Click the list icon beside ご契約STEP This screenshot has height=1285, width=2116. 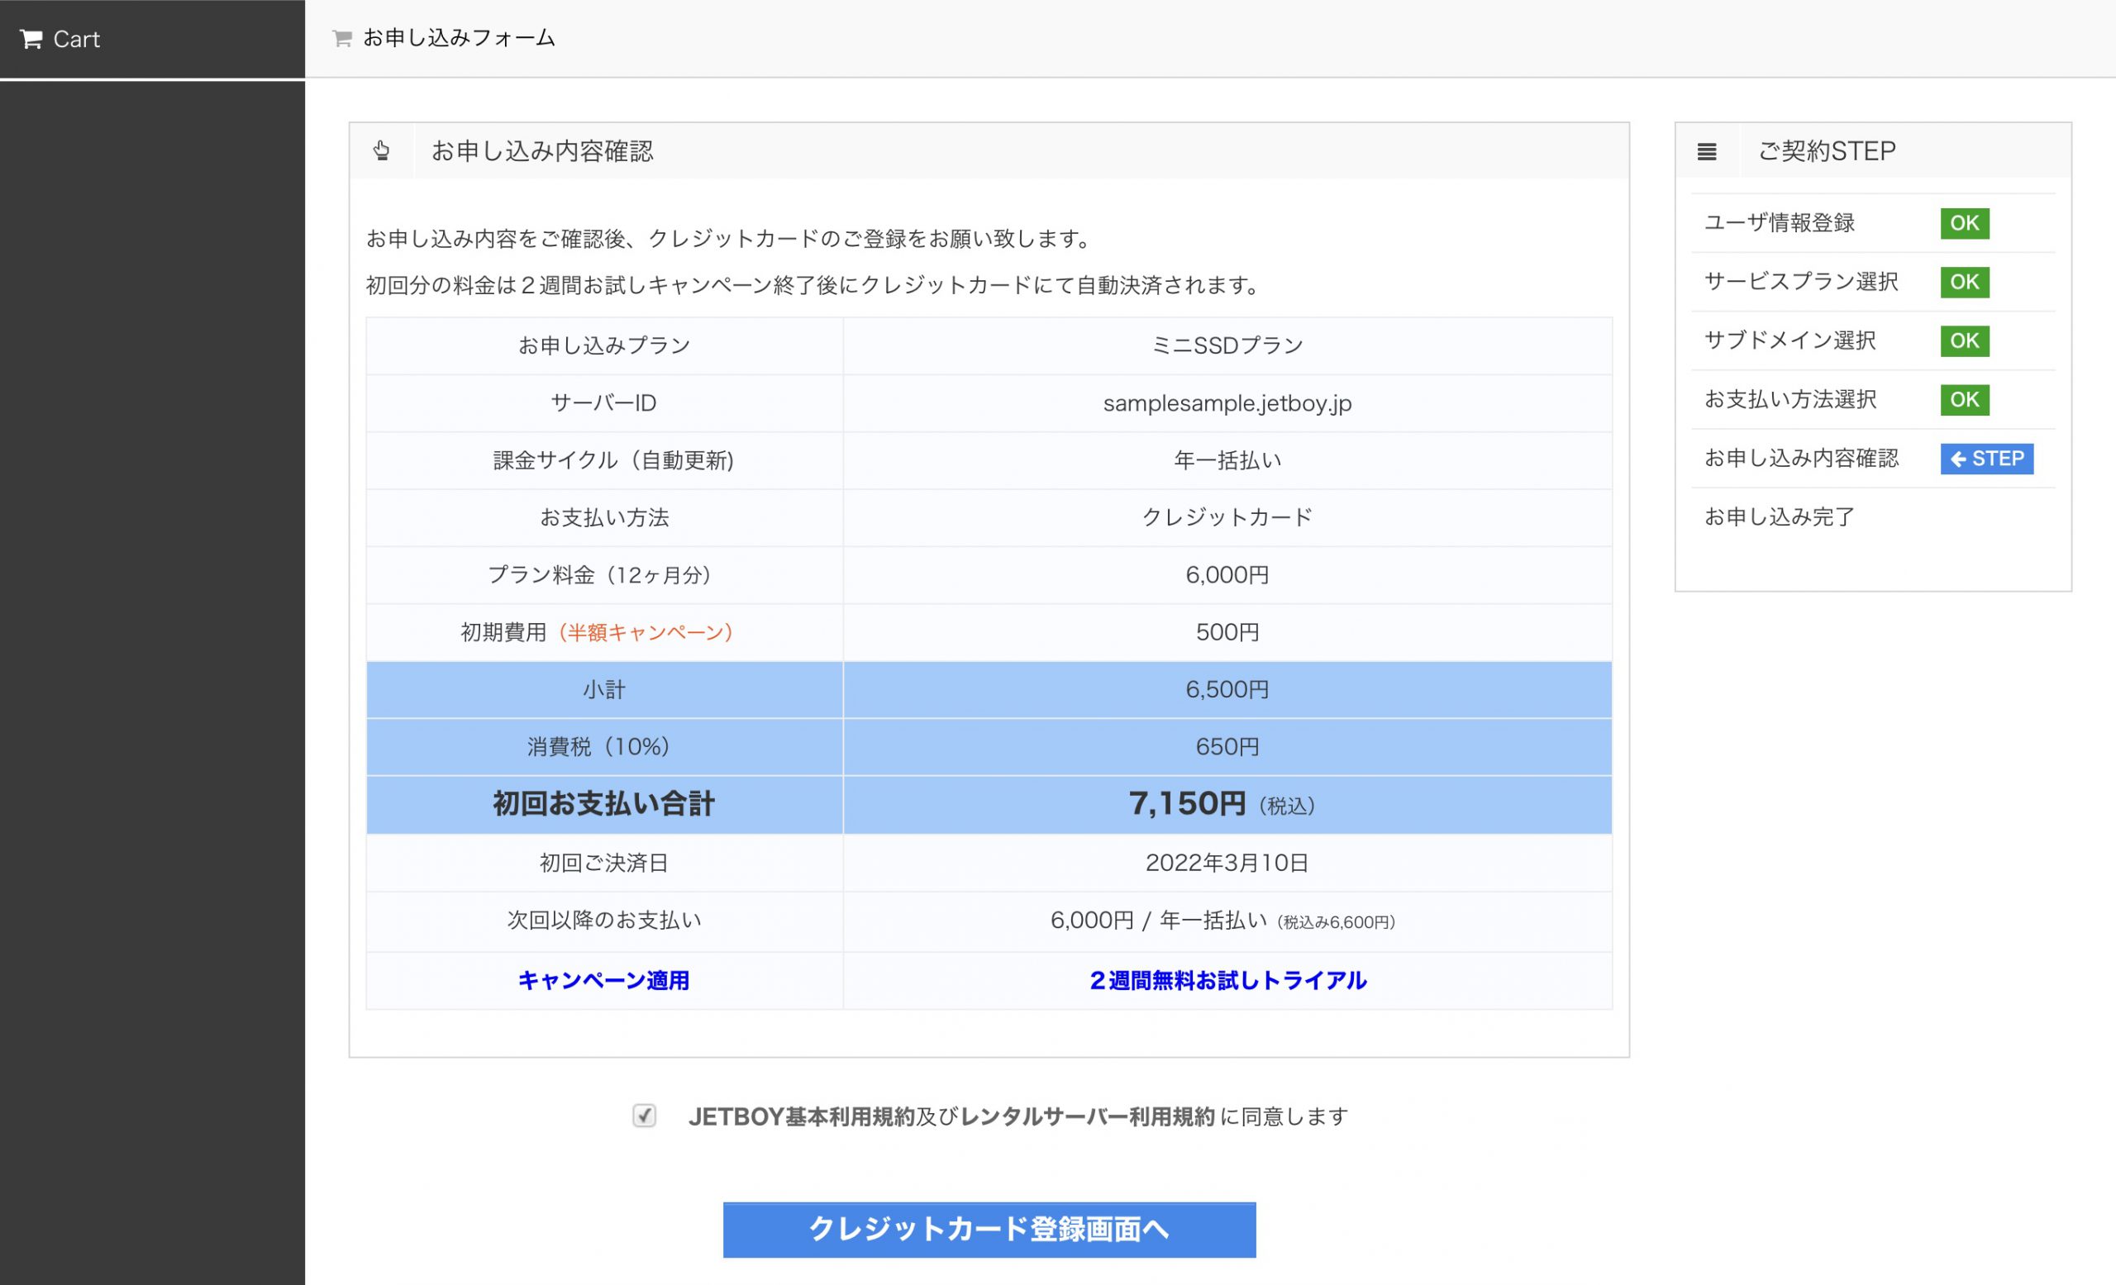point(1706,152)
